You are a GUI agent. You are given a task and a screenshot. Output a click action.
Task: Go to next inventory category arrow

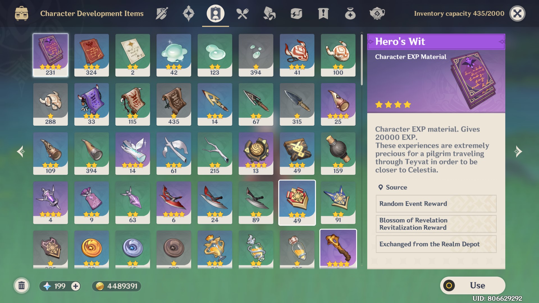[x=518, y=152]
